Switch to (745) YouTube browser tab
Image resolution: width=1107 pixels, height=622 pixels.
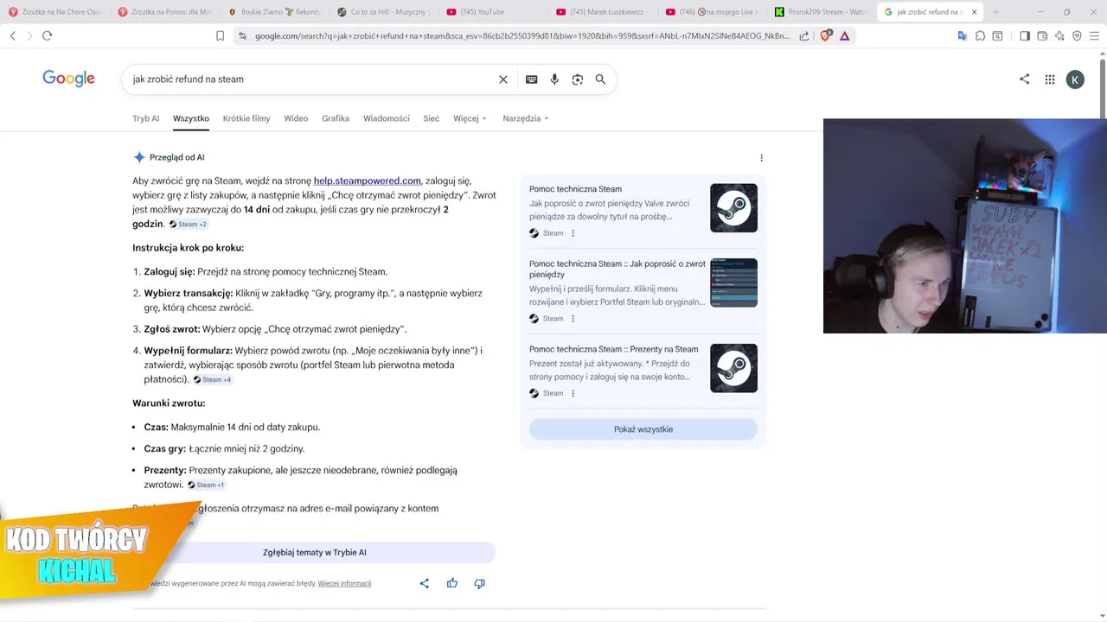click(x=495, y=12)
